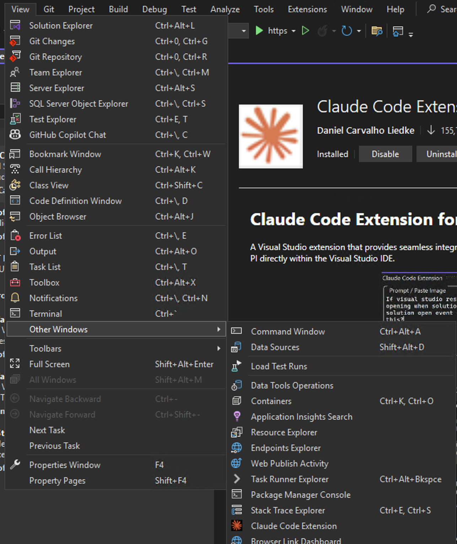Image resolution: width=457 pixels, height=544 pixels.
Task: Click the window layout toolbar icon
Action: coord(398,31)
